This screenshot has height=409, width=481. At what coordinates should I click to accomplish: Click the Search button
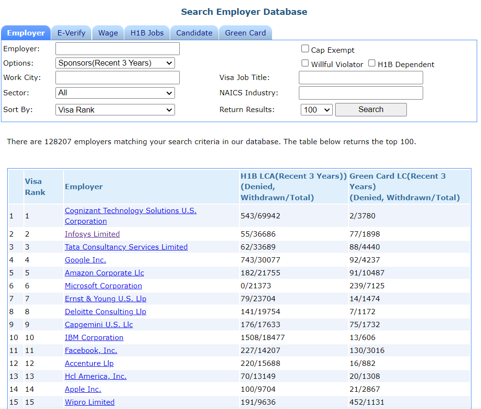371,109
